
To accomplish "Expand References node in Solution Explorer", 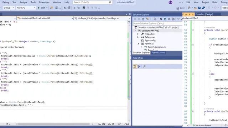I will click(138, 37).
